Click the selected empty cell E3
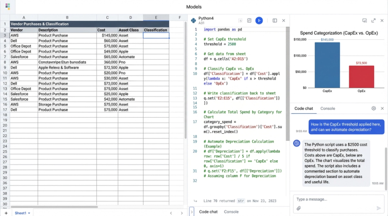This screenshot has width=388, height=216. pyautogui.click(x=156, y=35)
